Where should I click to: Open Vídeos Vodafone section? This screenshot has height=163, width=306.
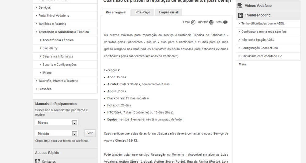coord(258,6)
